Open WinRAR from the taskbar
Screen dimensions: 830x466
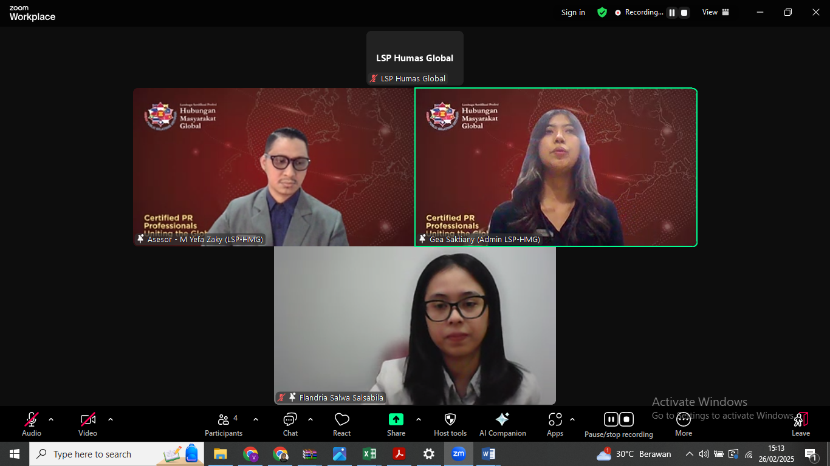click(309, 454)
